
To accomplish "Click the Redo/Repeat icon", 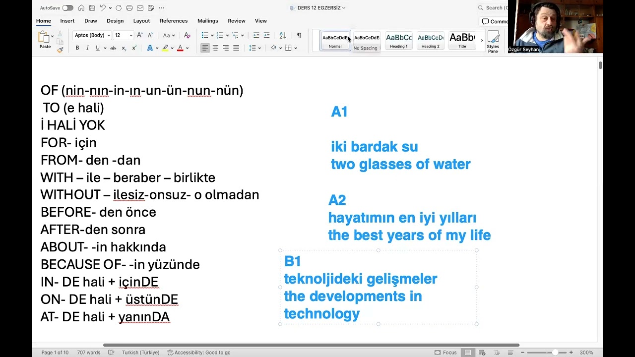I will [x=119, y=8].
